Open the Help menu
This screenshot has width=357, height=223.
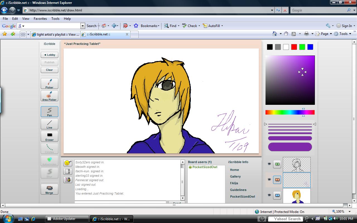[x=67, y=19]
